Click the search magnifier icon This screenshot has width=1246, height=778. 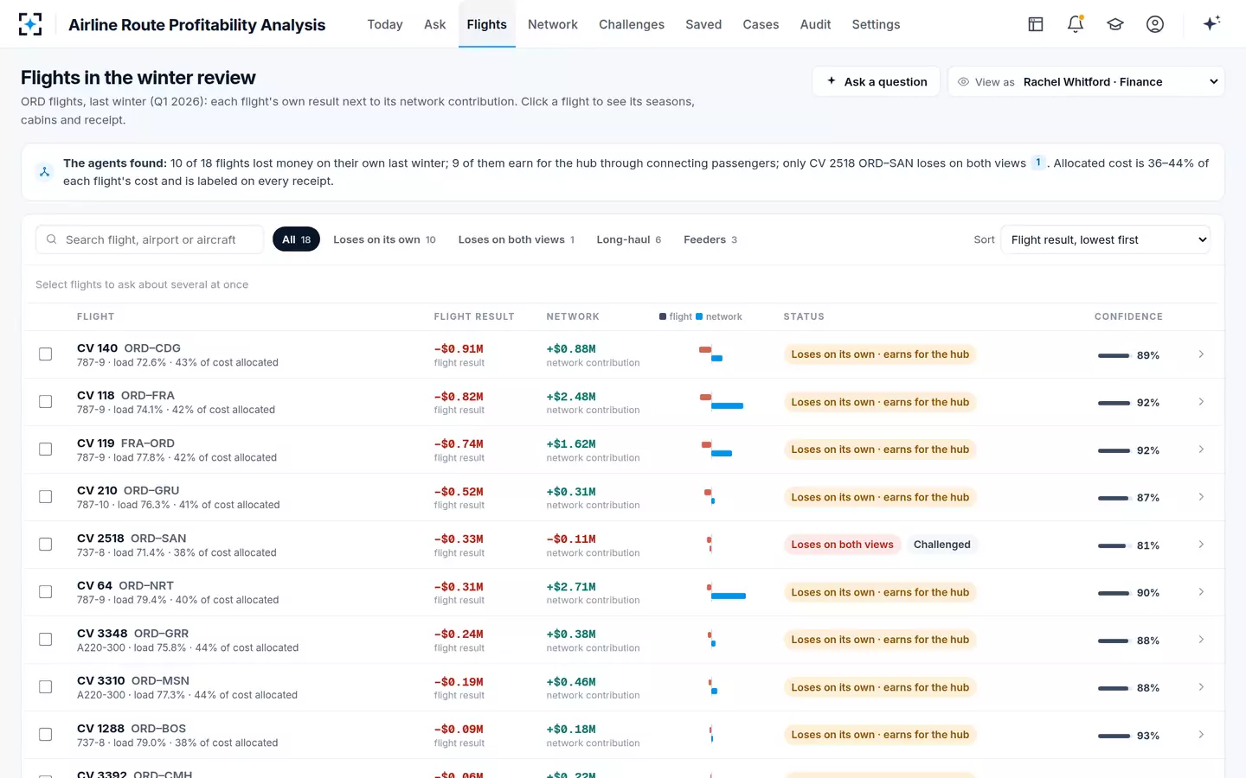click(52, 239)
